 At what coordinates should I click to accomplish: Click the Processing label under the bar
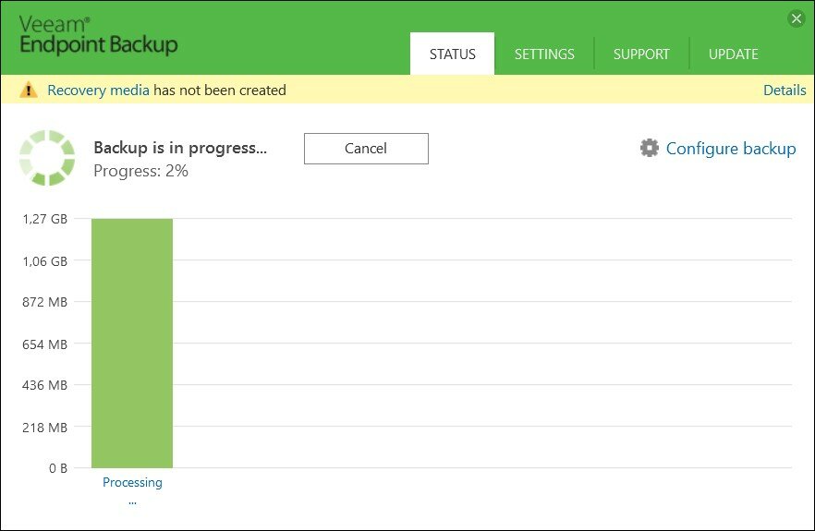[x=132, y=483]
